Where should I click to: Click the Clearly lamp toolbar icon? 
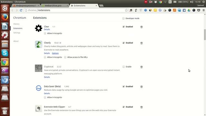136,10
